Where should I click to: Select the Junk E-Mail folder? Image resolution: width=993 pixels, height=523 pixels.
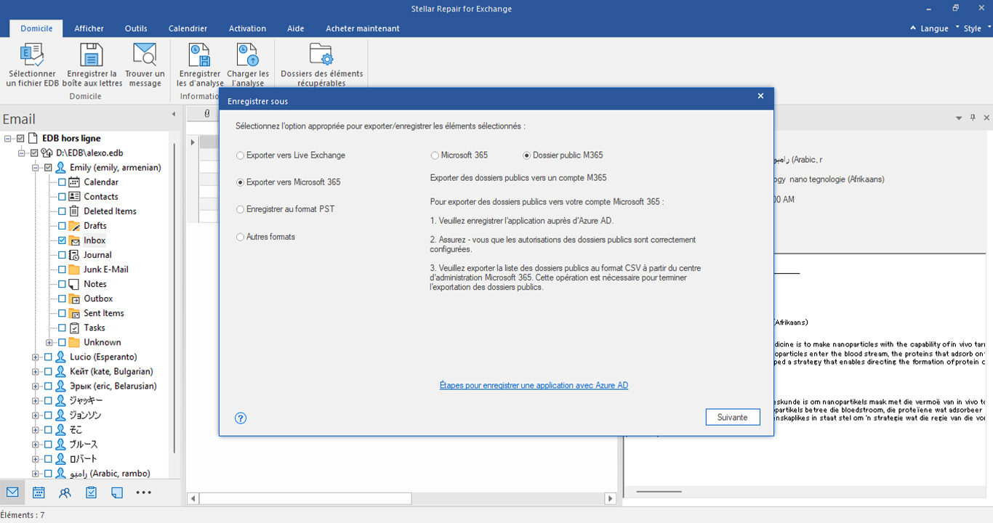(105, 269)
